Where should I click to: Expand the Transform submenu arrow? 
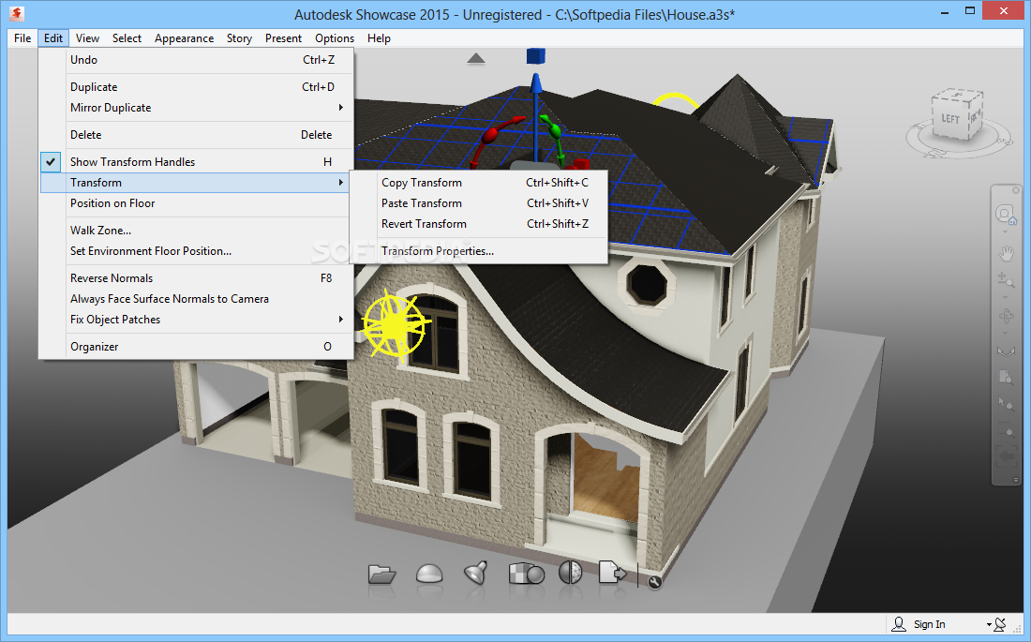coord(340,182)
